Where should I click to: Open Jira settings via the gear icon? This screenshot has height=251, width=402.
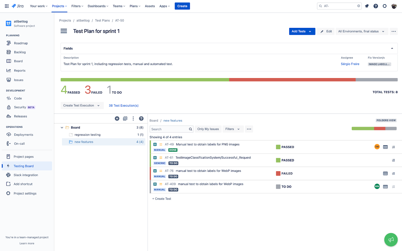click(x=384, y=6)
